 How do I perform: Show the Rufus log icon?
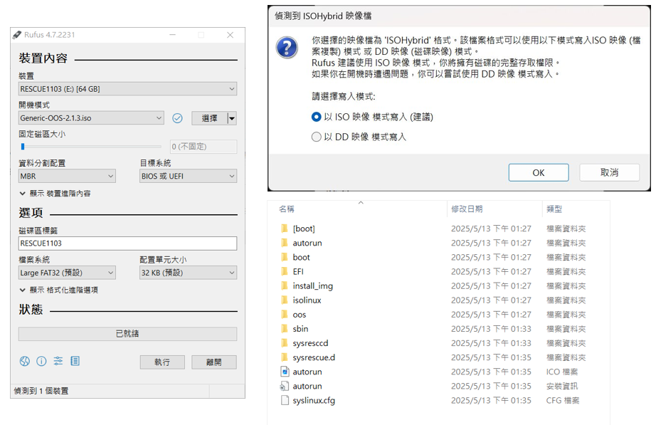point(75,362)
